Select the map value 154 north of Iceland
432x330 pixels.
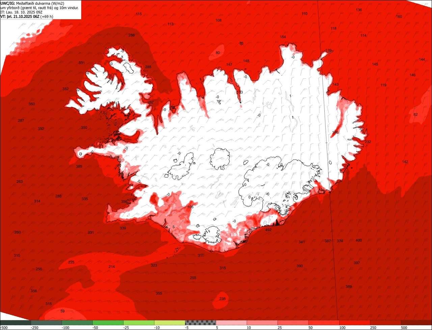(x=283, y=37)
